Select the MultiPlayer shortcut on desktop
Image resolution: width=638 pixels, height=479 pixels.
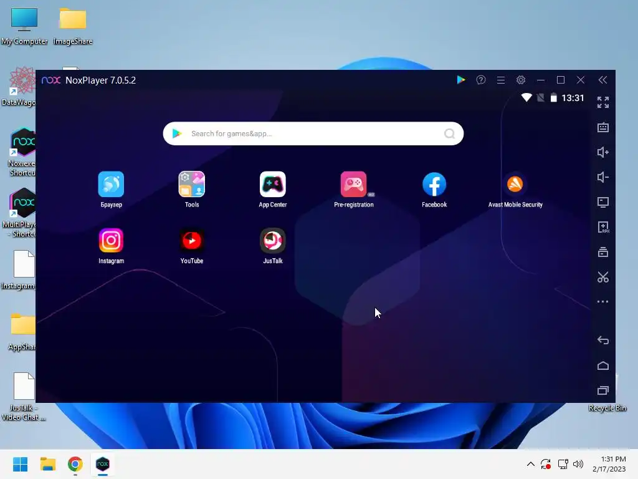coord(18,213)
